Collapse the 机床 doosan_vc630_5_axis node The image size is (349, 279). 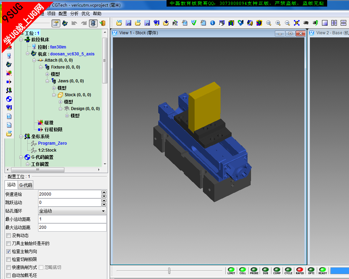(x=28, y=54)
